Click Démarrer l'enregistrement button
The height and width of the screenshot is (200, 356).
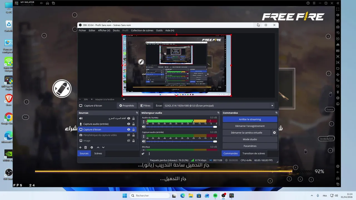(x=250, y=126)
